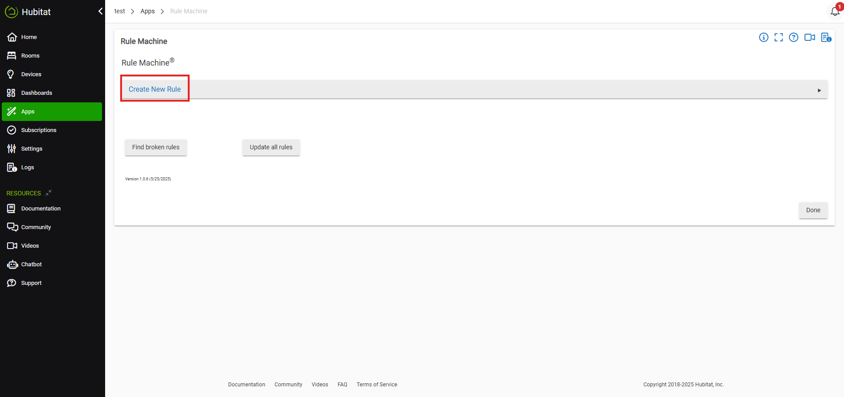844x397 pixels.
Task: Open the Logs icon in sidebar
Action: click(x=12, y=167)
